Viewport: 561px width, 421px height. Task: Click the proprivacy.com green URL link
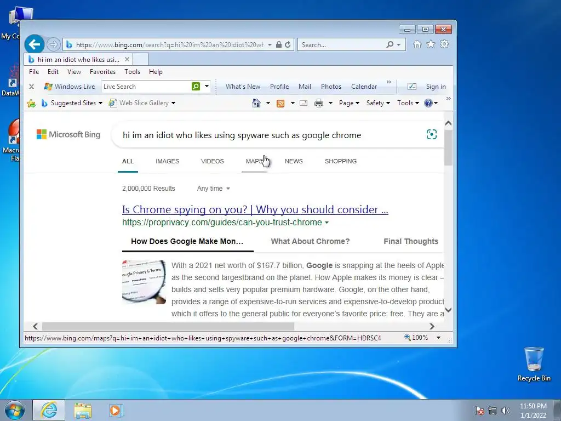222,223
